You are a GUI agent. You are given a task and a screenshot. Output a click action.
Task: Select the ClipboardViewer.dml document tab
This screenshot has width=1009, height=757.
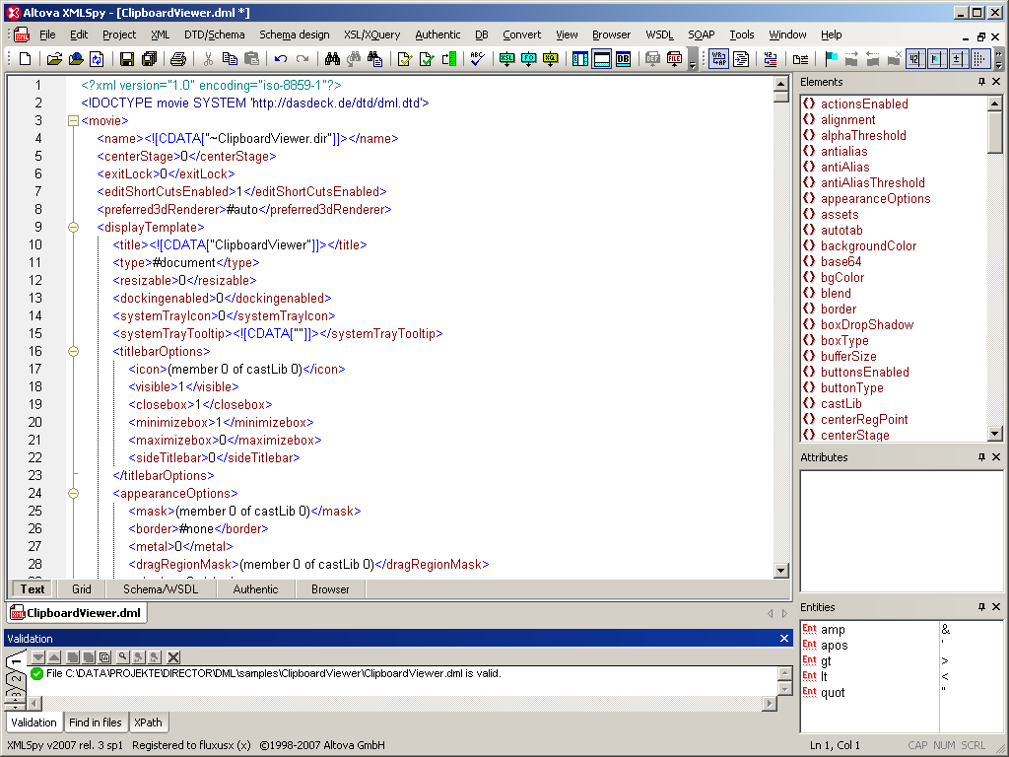click(77, 613)
